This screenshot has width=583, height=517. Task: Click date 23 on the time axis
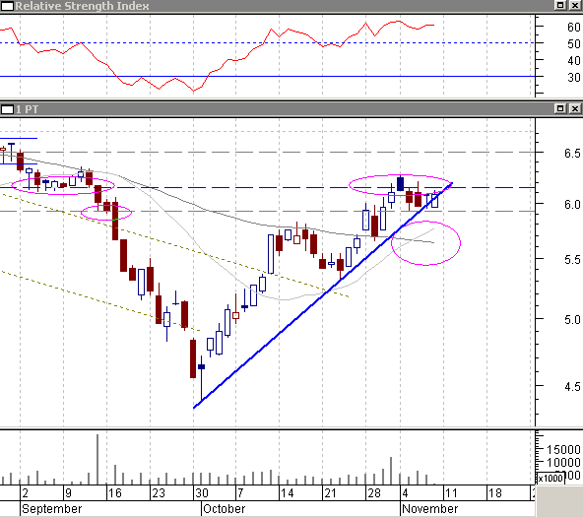(158, 493)
